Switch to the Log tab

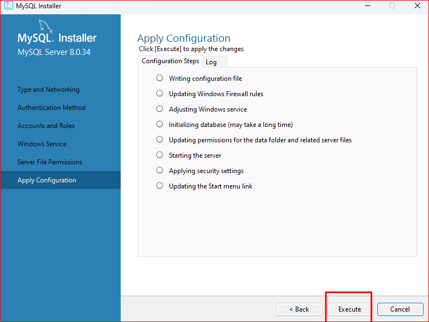(x=215, y=62)
